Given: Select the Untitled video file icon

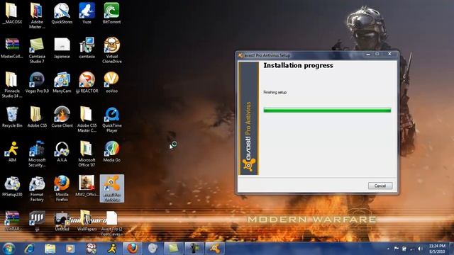Looking at the screenshot, I should (x=62, y=221).
